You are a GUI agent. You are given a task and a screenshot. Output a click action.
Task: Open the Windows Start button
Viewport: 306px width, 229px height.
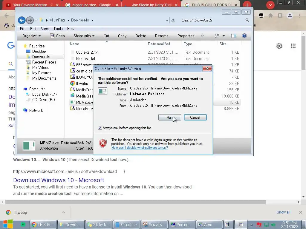point(8,224)
